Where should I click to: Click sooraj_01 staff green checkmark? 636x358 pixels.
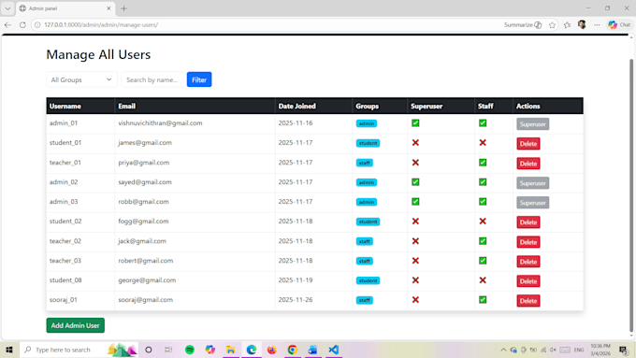point(483,300)
